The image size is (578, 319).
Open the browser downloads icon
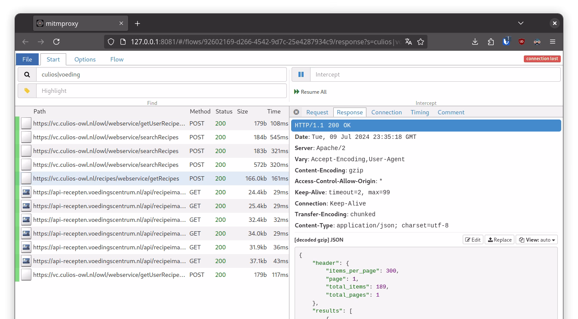[x=475, y=42]
